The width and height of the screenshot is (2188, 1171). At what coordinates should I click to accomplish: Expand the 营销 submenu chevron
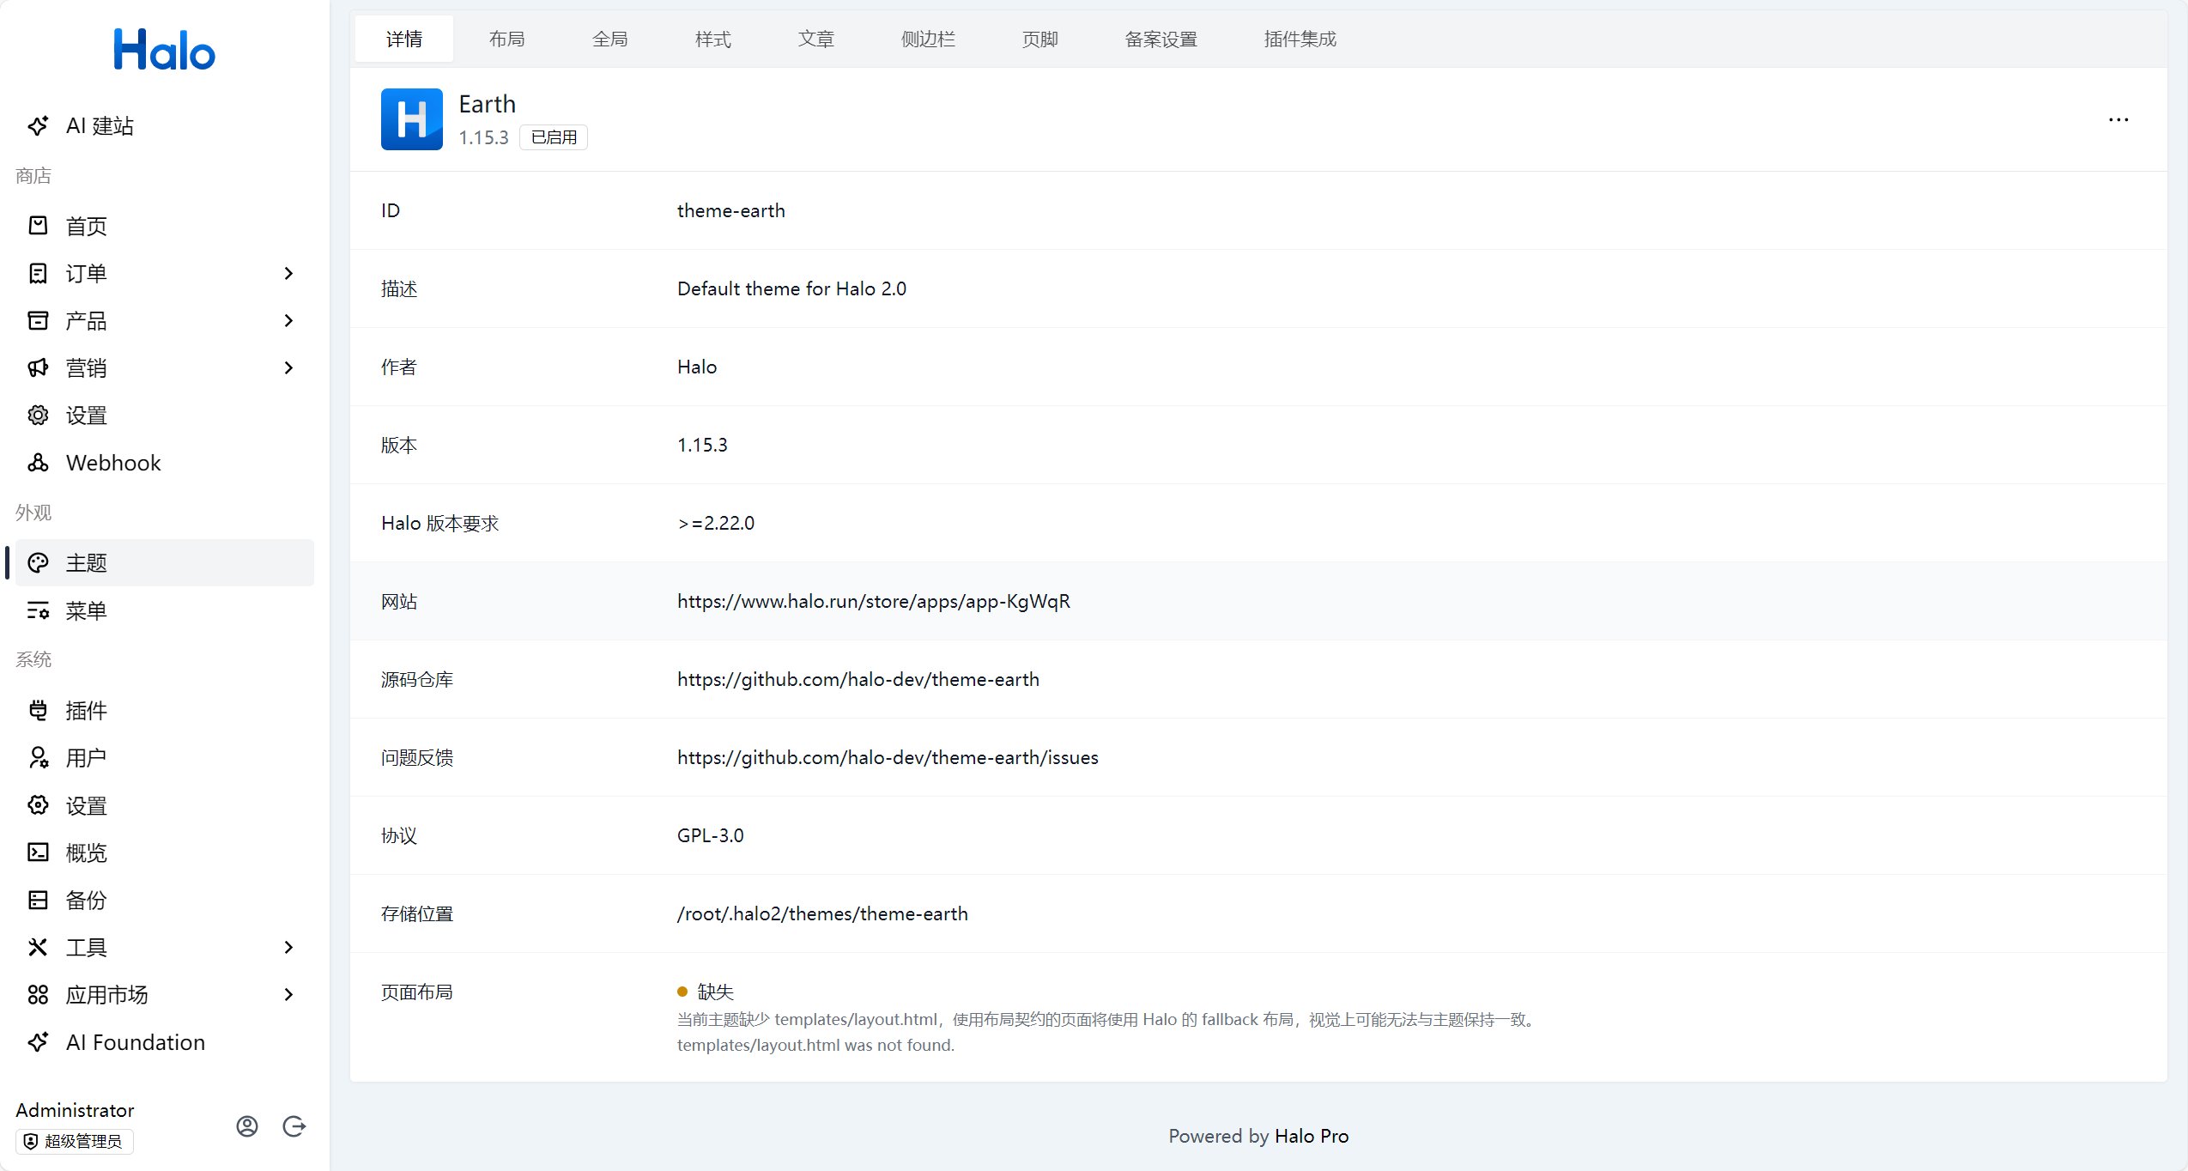(288, 367)
